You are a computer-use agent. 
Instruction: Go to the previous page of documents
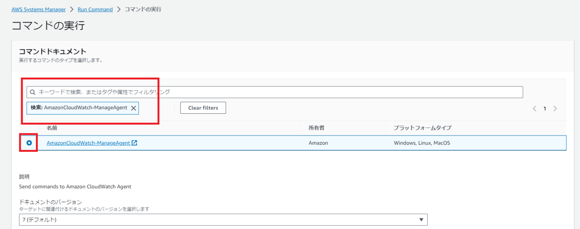(534, 108)
